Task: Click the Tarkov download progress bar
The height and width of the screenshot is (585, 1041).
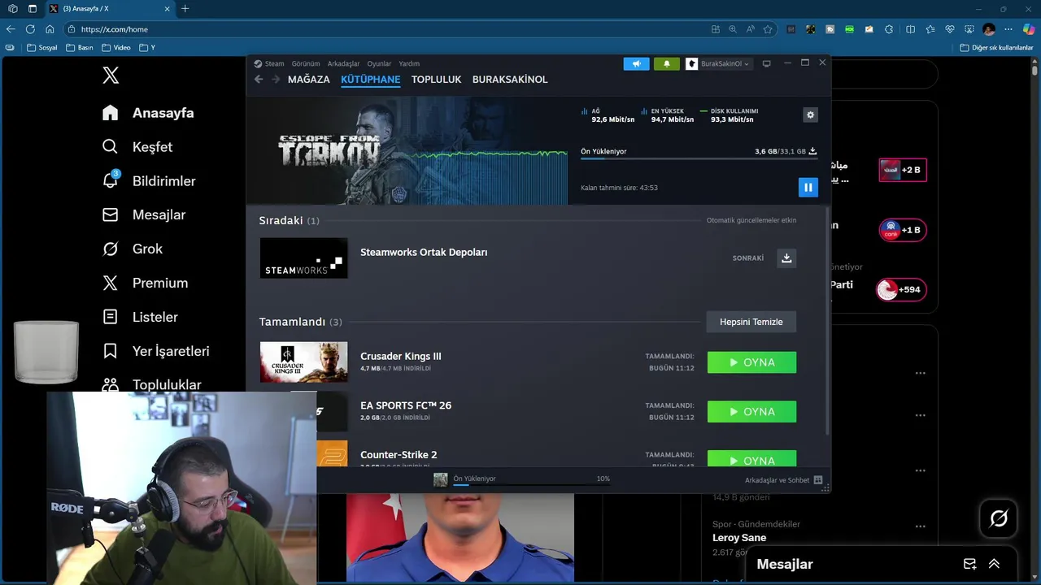Action: click(x=699, y=159)
